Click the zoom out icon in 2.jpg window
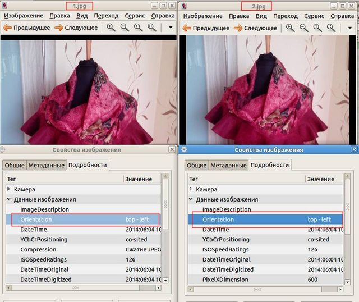 [304, 28]
